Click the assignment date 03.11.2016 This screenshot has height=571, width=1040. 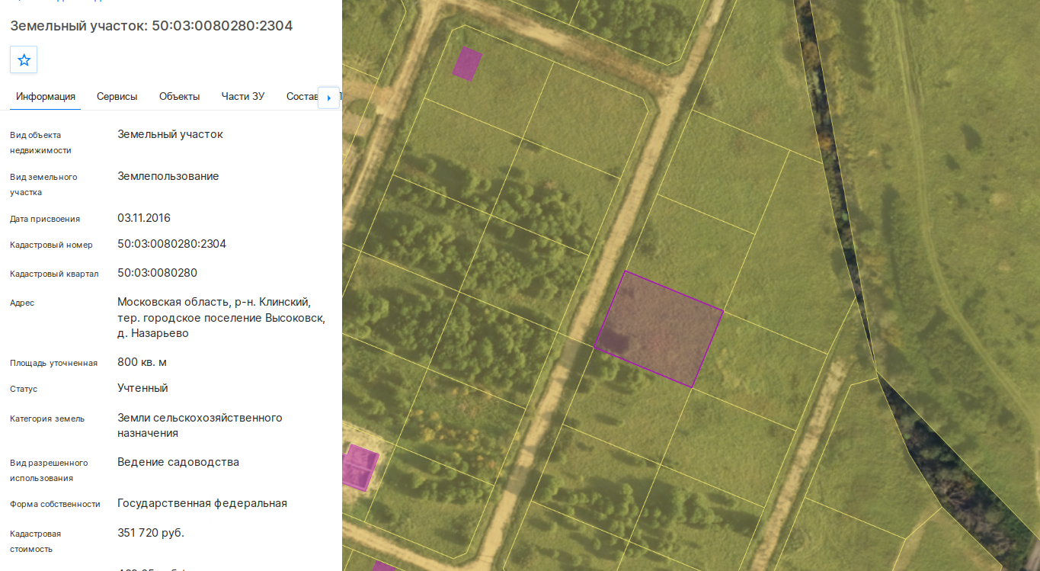[x=144, y=218]
